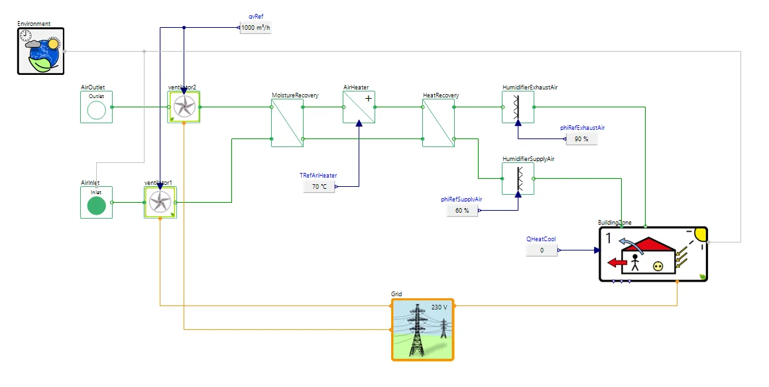Click the qvRef 1000 m³/h value field
This screenshot has height=387, width=769.
tap(255, 27)
